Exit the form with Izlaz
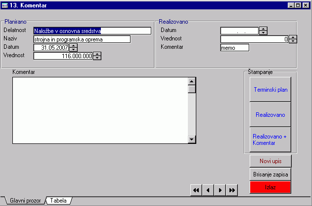 (270, 187)
